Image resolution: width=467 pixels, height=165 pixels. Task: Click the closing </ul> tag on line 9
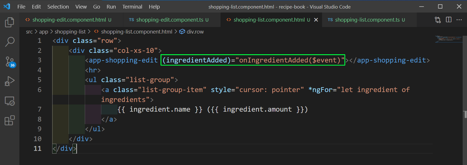click(x=95, y=129)
